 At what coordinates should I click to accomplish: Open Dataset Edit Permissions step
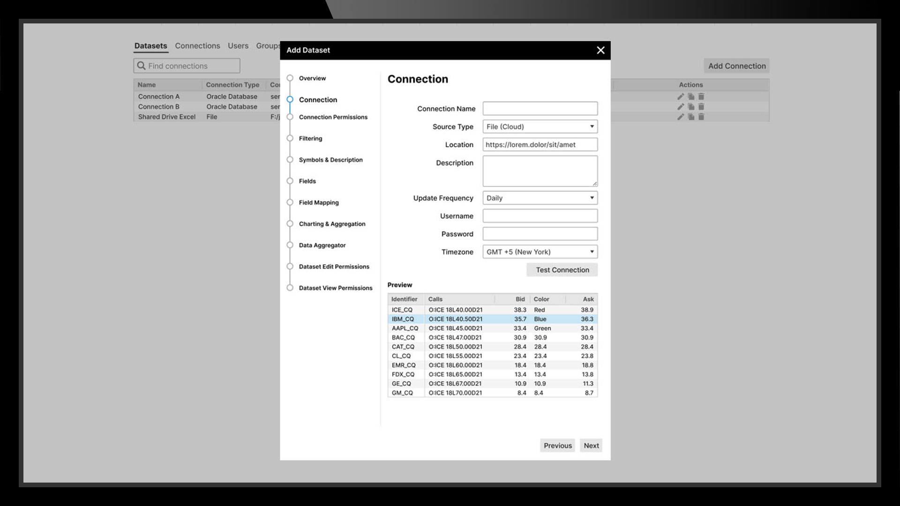click(x=334, y=267)
